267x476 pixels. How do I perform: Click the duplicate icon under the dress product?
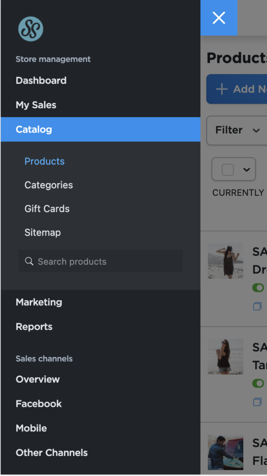[x=257, y=306]
